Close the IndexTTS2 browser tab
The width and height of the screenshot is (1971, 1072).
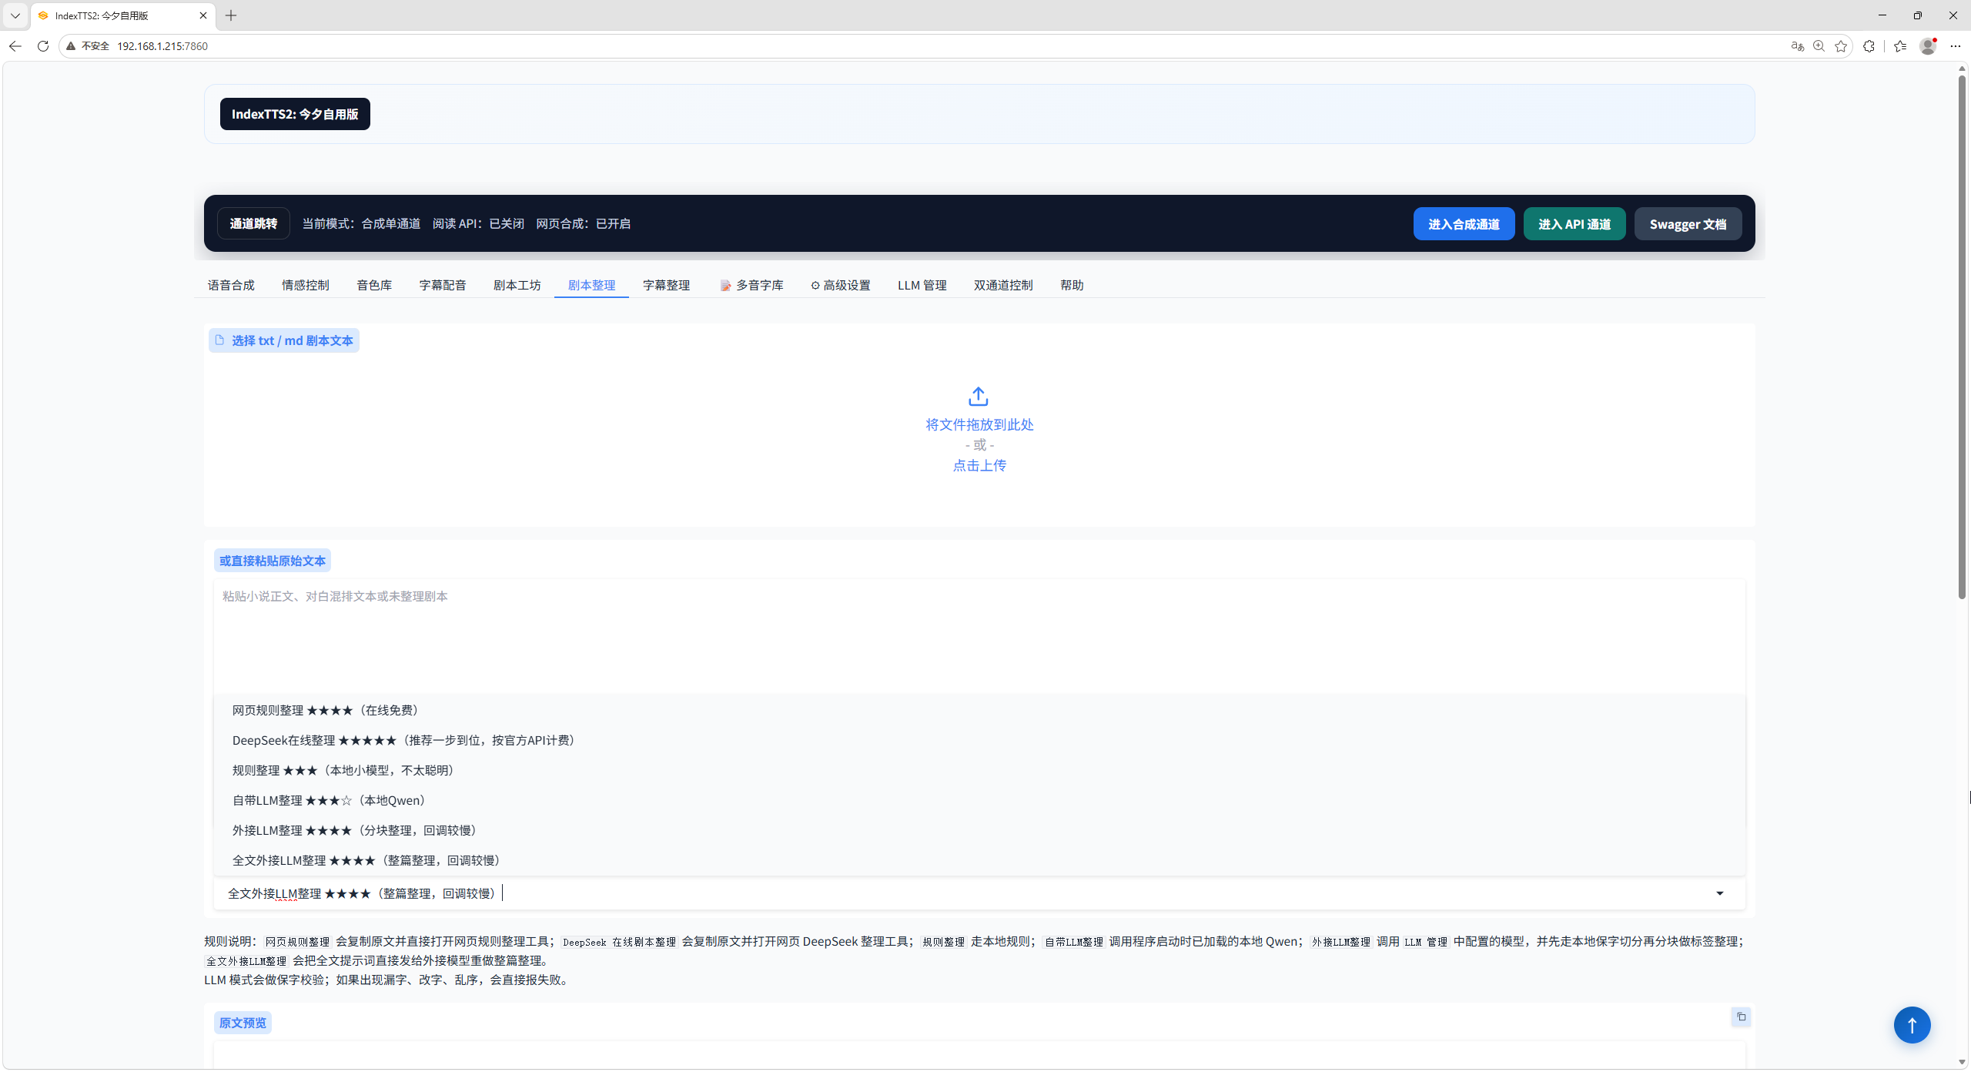[x=203, y=15]
